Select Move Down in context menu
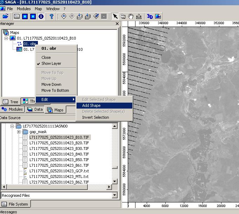The width and height of the screenshot is (239, 214). click(51, 84)
